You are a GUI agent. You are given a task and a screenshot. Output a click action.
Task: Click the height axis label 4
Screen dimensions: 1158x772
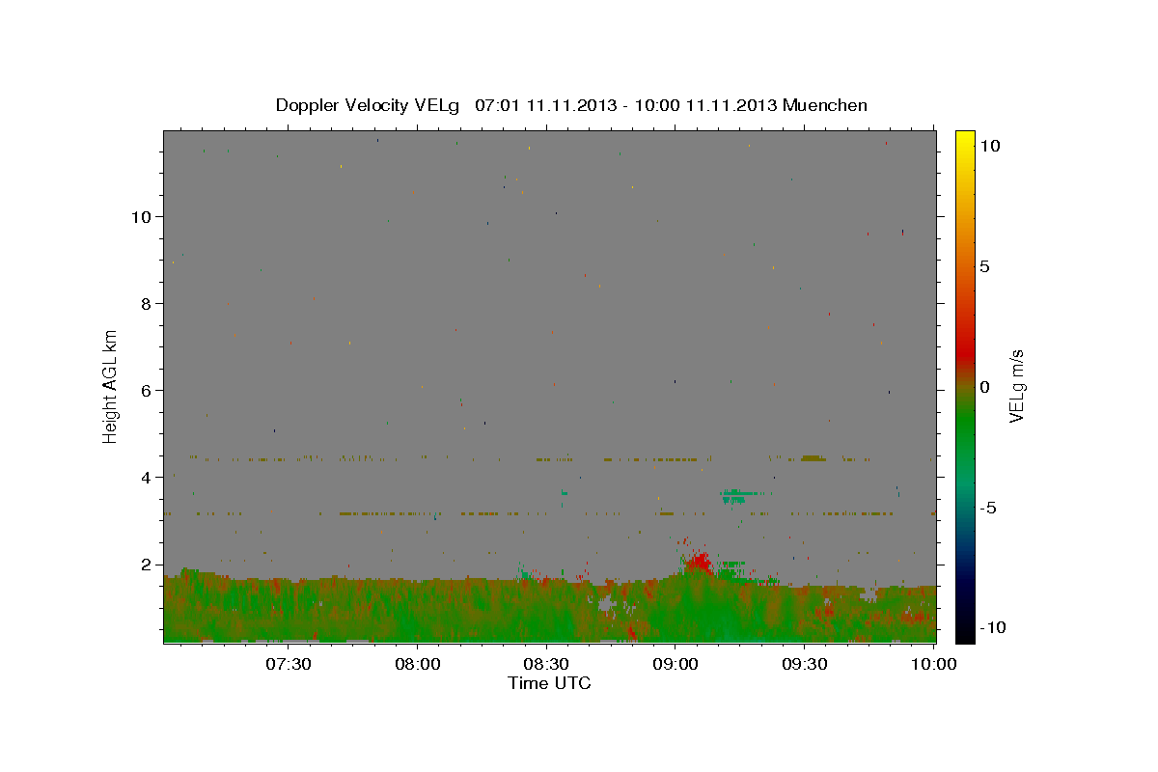pyautogui.click(x=148, y=478)
